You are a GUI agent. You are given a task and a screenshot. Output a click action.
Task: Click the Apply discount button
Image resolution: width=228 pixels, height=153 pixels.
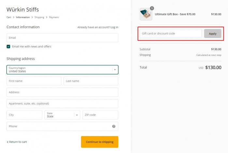pyautogui.click(x=213, y=33)
